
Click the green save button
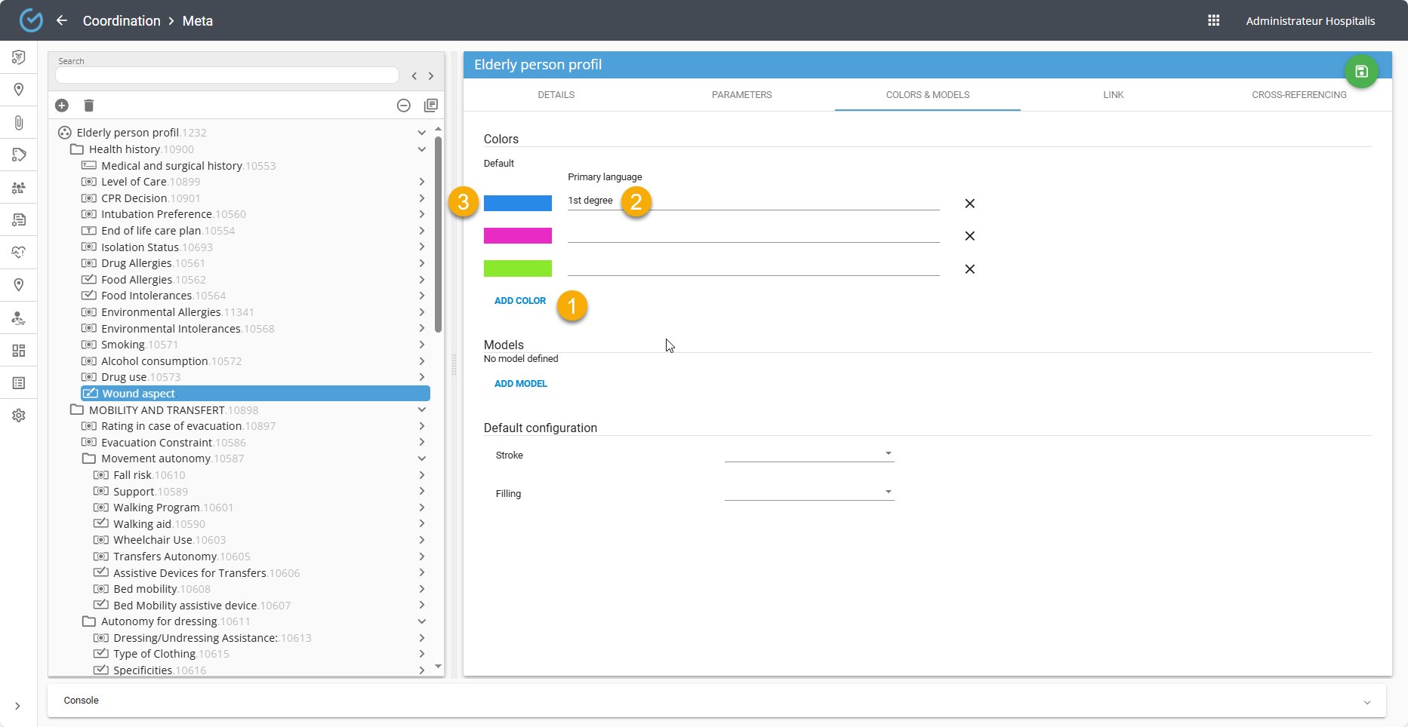(x=1361, y=72)
